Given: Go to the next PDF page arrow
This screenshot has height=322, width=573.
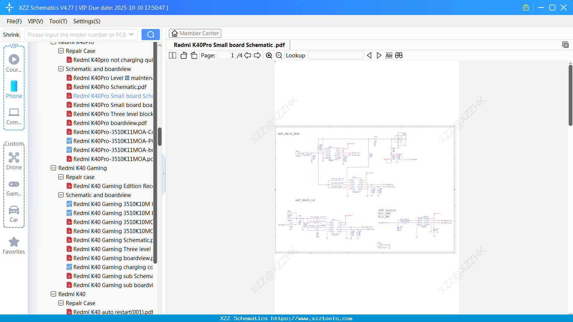Looking at the screenshot, I should (x=257, y=56).
